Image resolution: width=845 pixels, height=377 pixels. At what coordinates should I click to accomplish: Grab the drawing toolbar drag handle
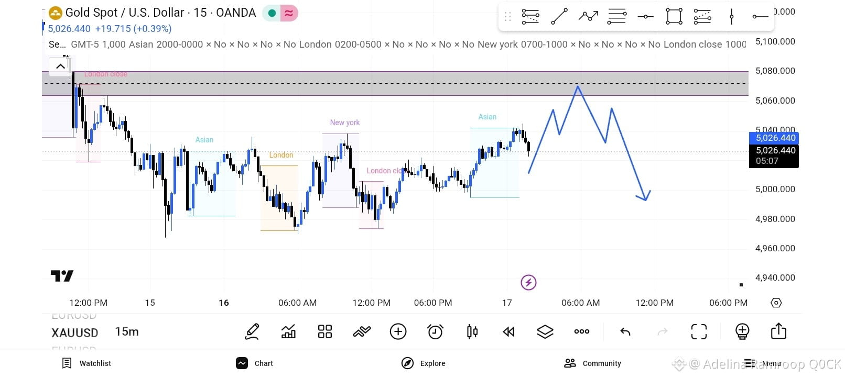507,17
